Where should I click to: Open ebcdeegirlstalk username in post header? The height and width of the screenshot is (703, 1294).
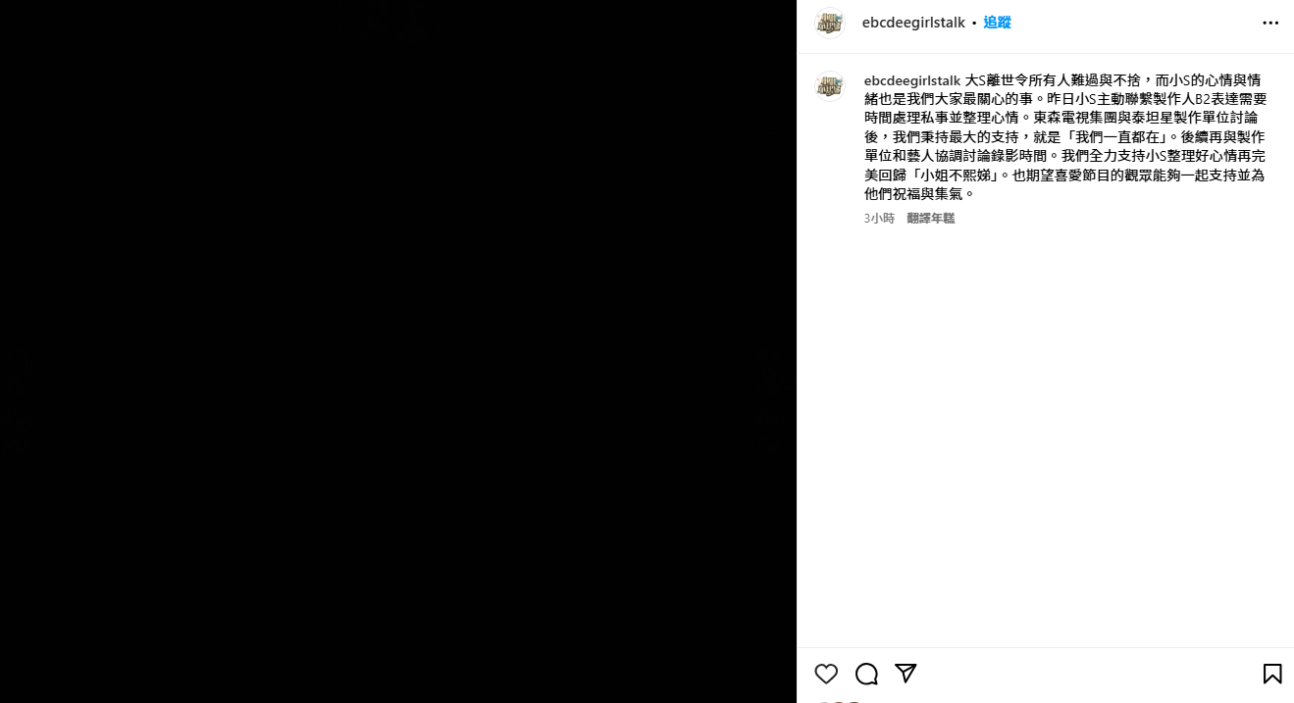[913, 23]
